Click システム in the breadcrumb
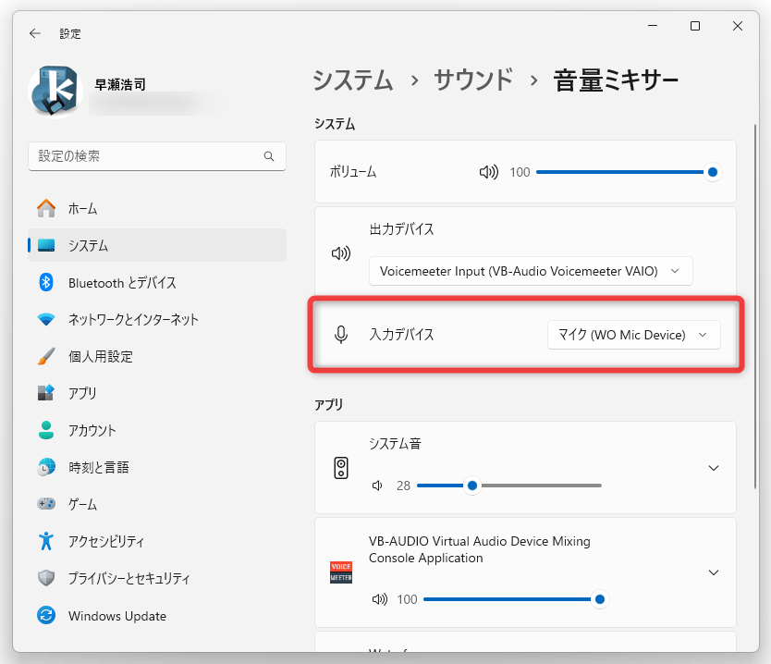The width and height of the screenshot is (771, 664). pos(353,80)
